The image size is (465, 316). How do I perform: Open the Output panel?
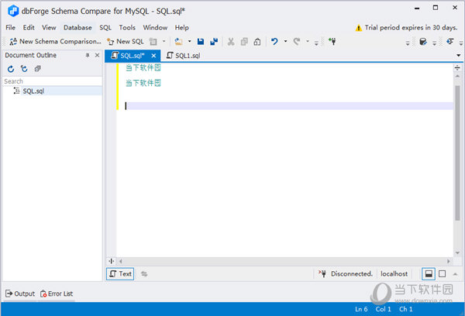20,294
